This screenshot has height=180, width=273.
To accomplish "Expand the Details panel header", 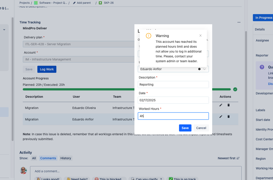I will 263,29.
